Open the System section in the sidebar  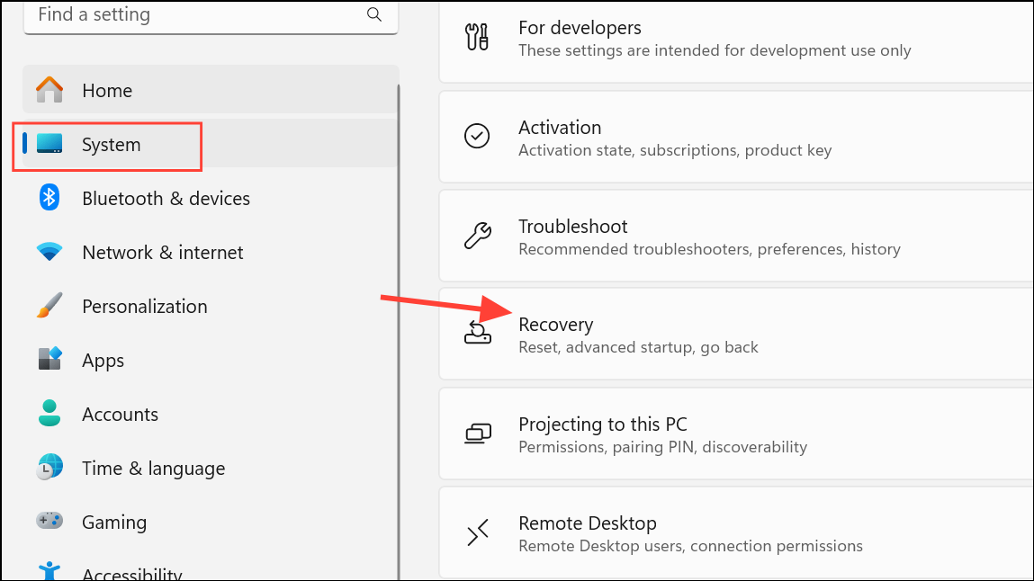(x=110, y=144)
